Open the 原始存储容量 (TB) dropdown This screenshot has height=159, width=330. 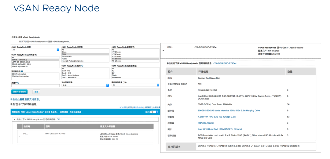(x=135, y=85)
